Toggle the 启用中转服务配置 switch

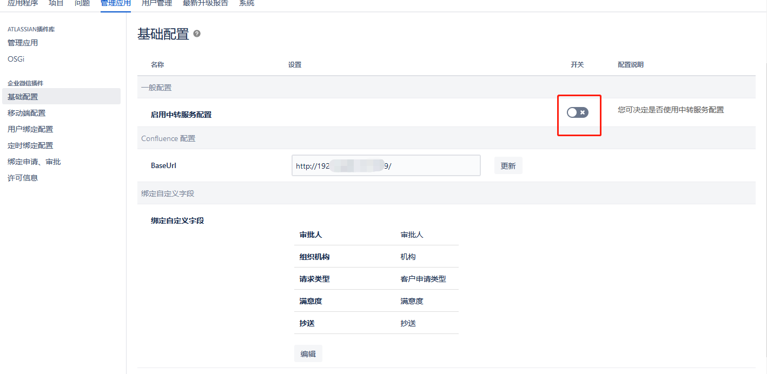(x=577, y=112)
